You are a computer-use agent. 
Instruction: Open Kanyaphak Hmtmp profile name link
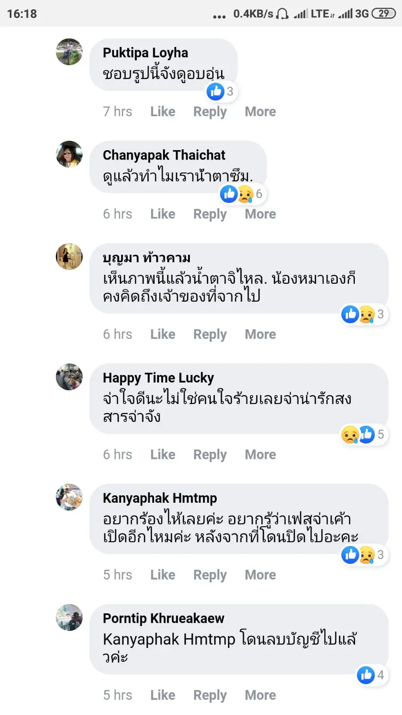point(160,498)
